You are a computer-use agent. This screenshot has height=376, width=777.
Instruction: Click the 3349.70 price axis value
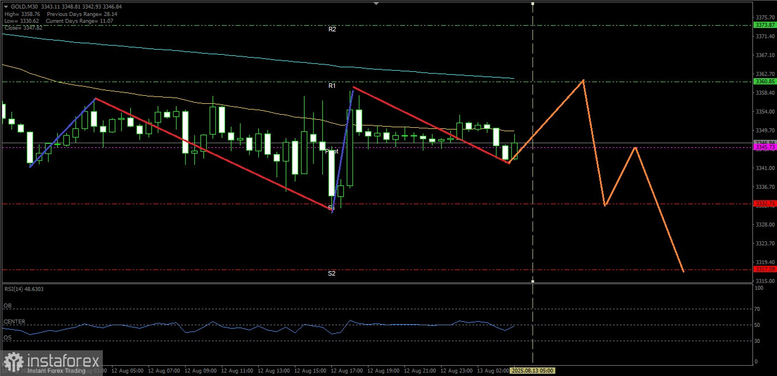[x=765, y=131]
